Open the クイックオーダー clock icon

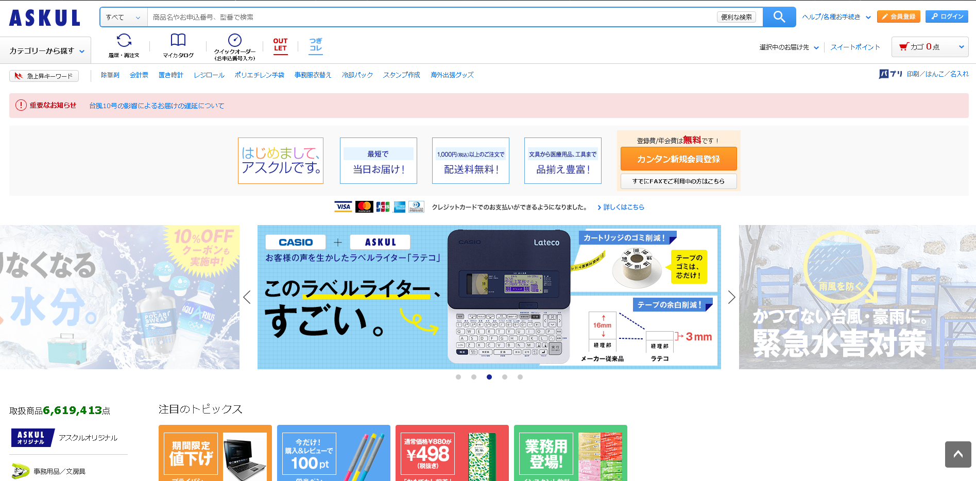235,40
